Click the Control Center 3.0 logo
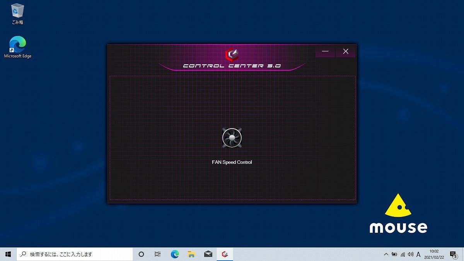 pos(232,55)
